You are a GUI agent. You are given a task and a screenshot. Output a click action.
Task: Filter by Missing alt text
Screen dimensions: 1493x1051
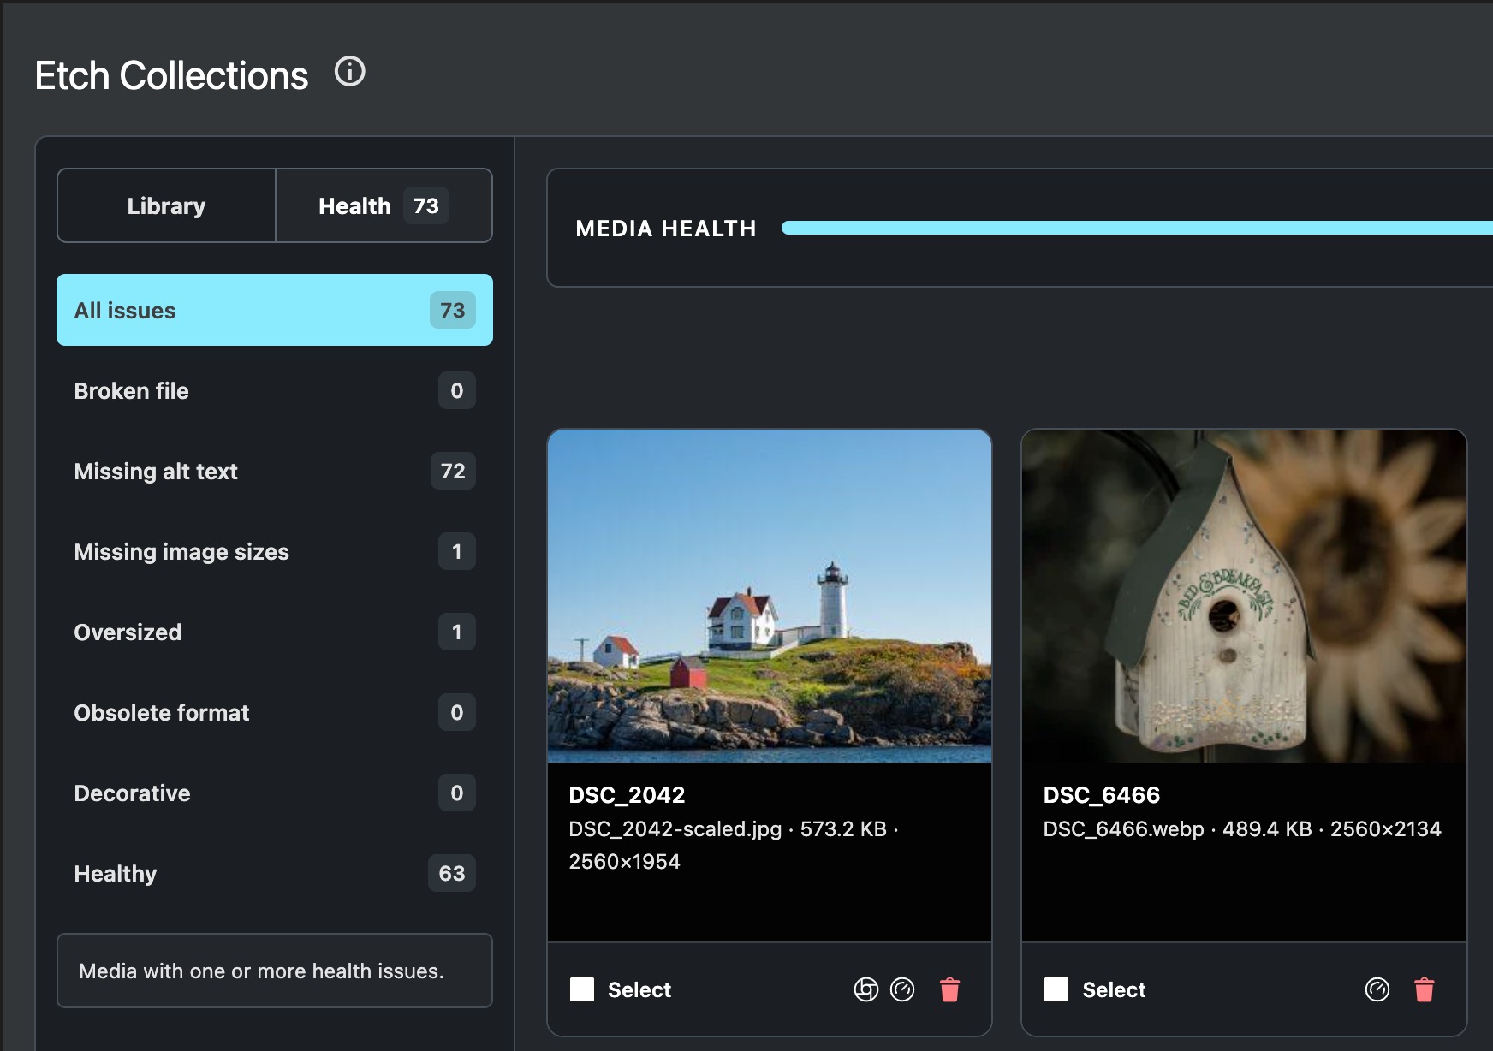pyautogui.click(x=275, y=471)
